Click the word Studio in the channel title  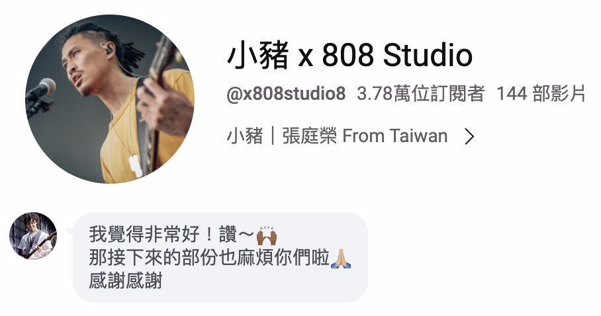(428, 55)
